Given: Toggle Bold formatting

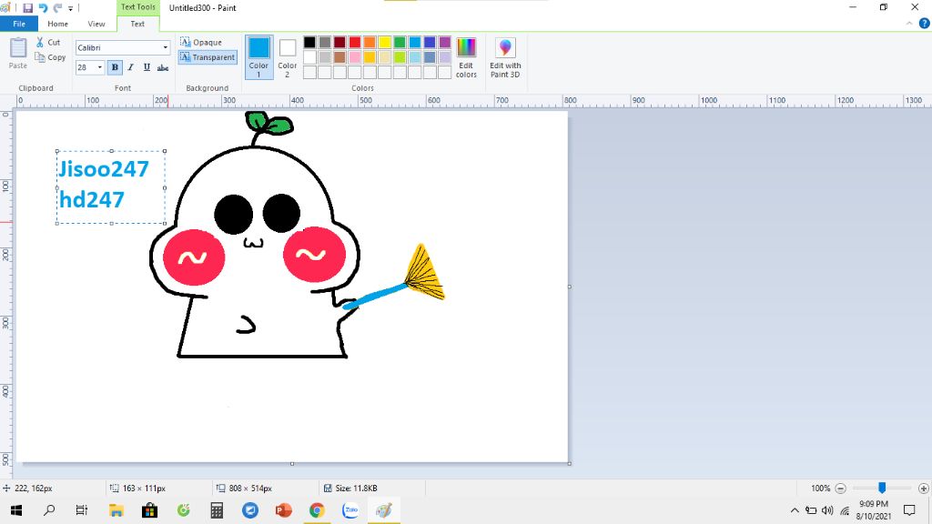Looking at the screenshot, I should pyautogui.click(x=115, y=67).
